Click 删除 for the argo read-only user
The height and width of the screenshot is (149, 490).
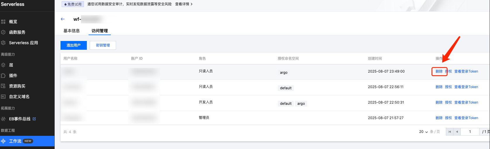[x=439, y=71]
